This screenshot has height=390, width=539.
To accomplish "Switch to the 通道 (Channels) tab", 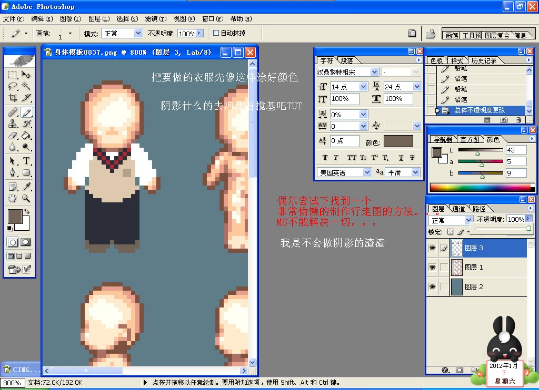I will tap(459, 209).
